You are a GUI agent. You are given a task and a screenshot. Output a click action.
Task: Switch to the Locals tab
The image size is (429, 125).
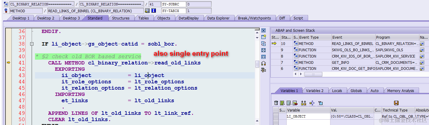(x=337, y=91)
